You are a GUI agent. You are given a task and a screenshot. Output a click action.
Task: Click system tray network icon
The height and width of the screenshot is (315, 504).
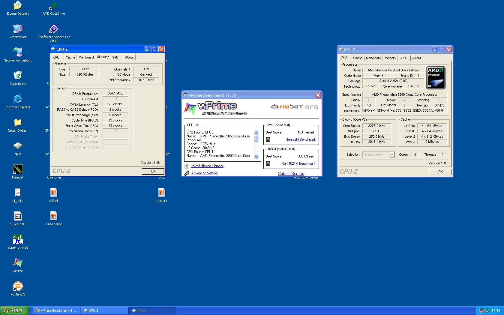click(x=481, y=311)
